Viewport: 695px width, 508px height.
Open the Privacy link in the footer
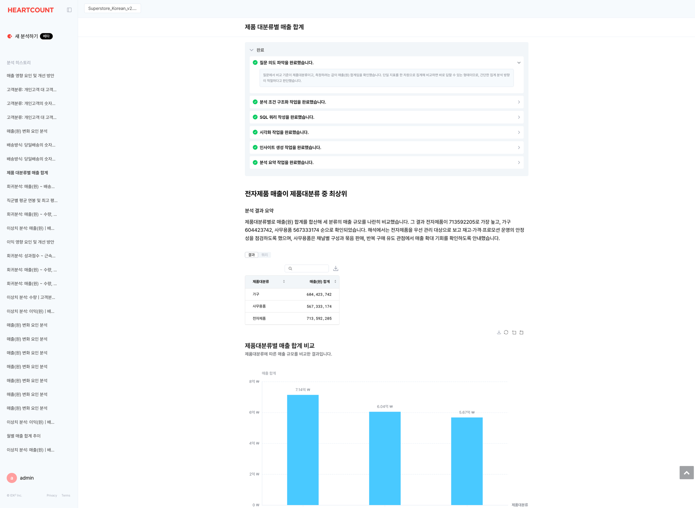(x=52, y=495)
